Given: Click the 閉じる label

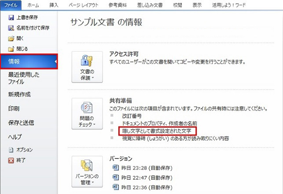Looking at the screenshot, I should [22, 49].
